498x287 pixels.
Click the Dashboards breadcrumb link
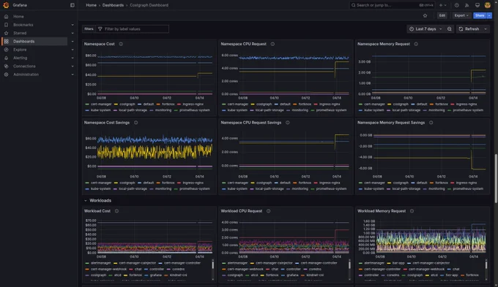click(x=113, y=5)
